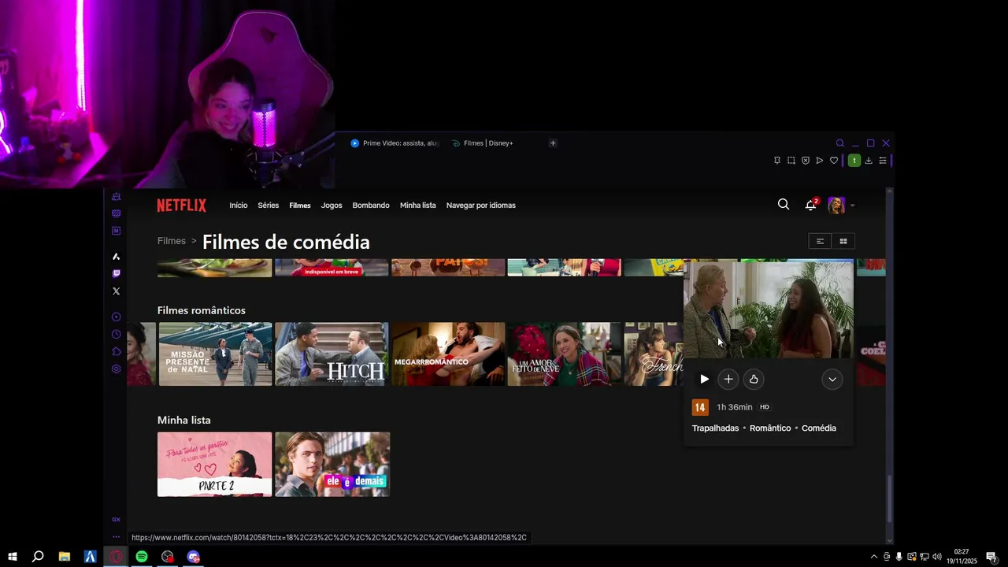Go to the Bombando section
This screenshot has width=1008, height=567.
371,206
